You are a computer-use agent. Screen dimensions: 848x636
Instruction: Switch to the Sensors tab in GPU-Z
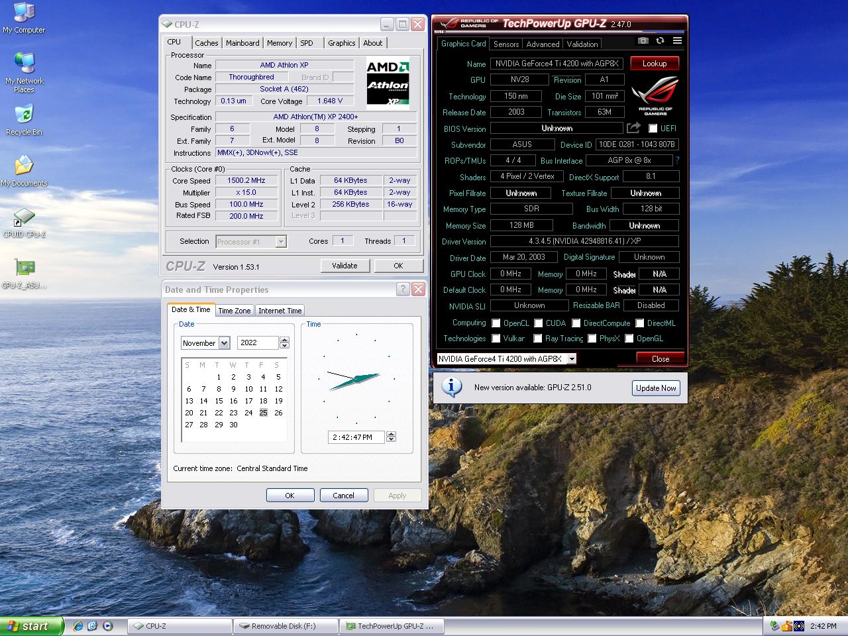tap(506, 44)
